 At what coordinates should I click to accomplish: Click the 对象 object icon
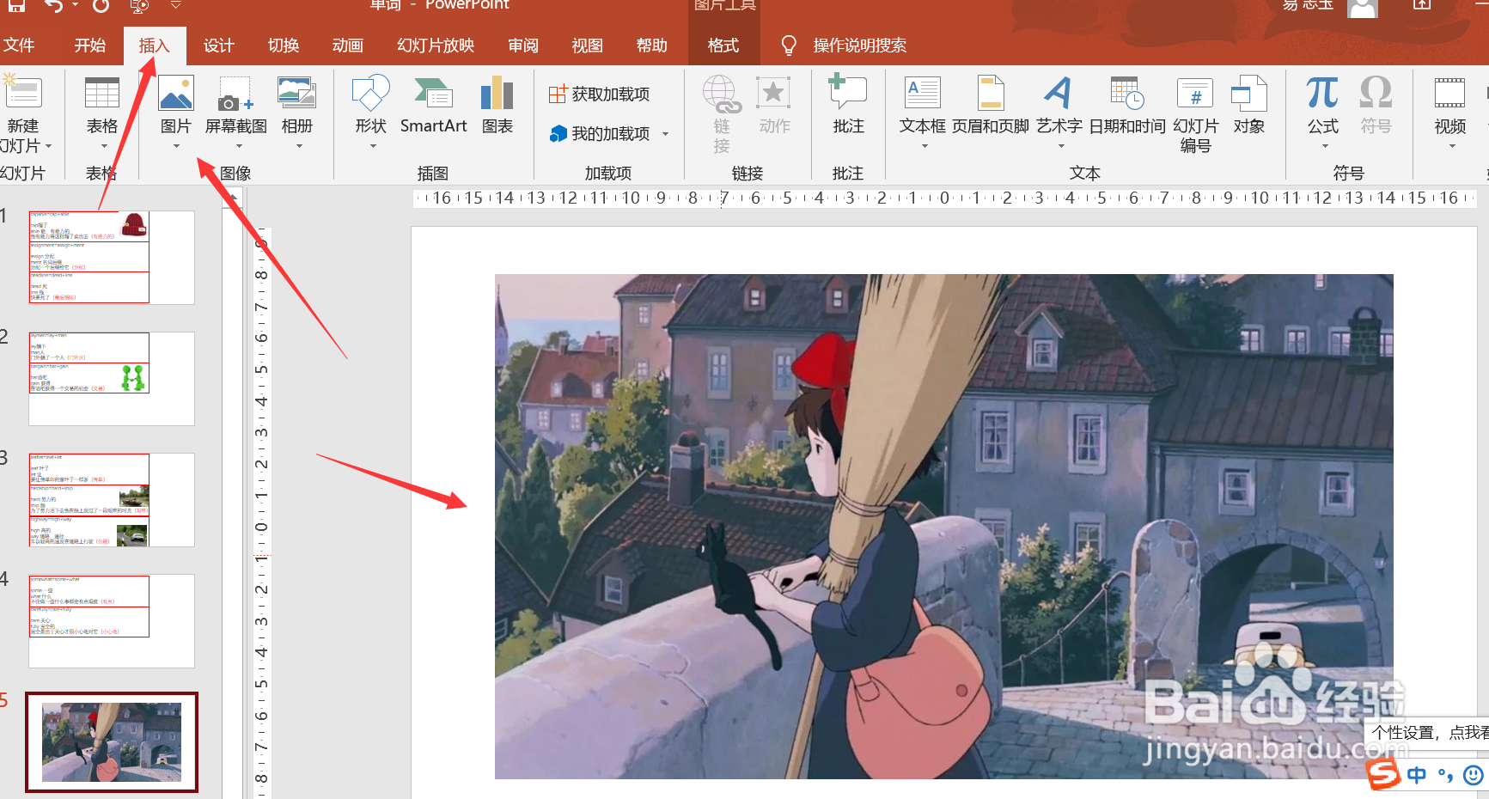pos(1248,93)
